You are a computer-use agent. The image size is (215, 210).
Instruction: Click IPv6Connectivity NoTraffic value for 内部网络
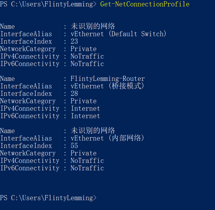[87, 168]
